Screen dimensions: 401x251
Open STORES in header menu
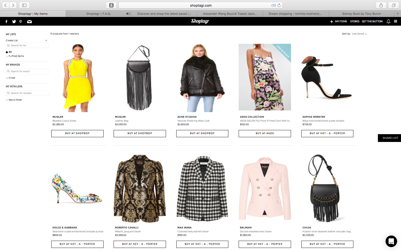(355, 21)
